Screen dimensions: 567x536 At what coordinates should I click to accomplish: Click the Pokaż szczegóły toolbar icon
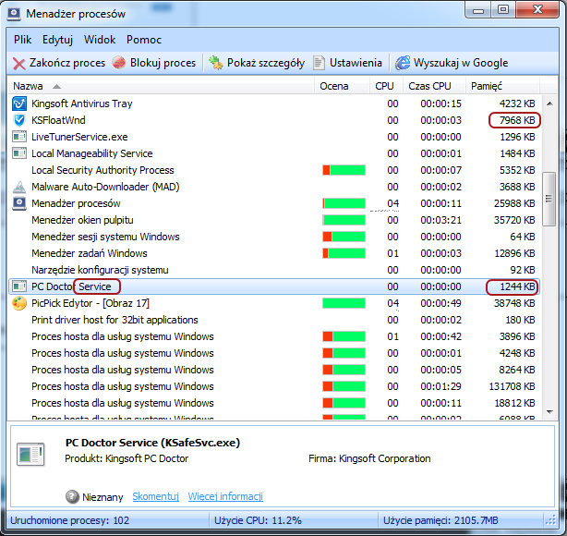pyautogui.click(x=216, y=63)
